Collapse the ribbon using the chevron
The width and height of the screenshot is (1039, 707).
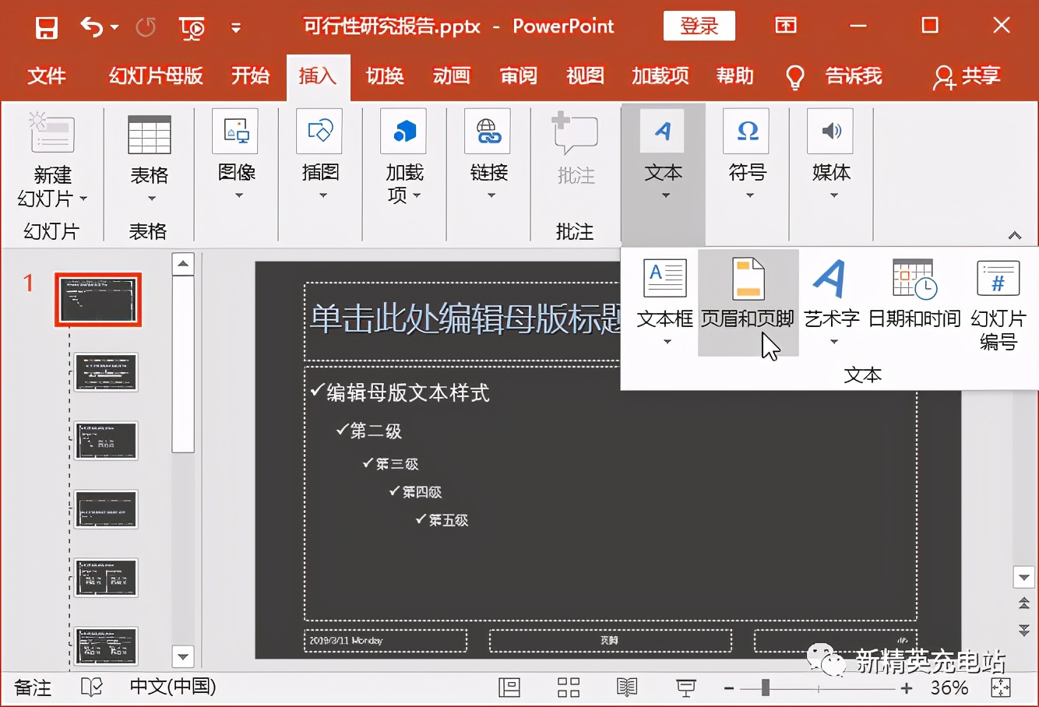pyautogui.click(x=1014, y=234)
